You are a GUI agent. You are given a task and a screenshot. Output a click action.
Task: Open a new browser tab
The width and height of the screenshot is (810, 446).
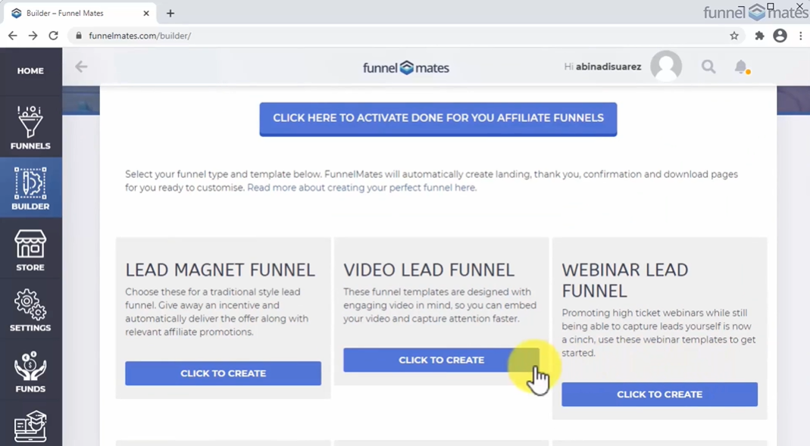(x=170, y=13)
